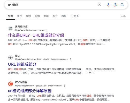This screenshot has width=130, height=103.
Task: Open result 什么是URL？URL组成部分介绍
Action: (36, 35)
